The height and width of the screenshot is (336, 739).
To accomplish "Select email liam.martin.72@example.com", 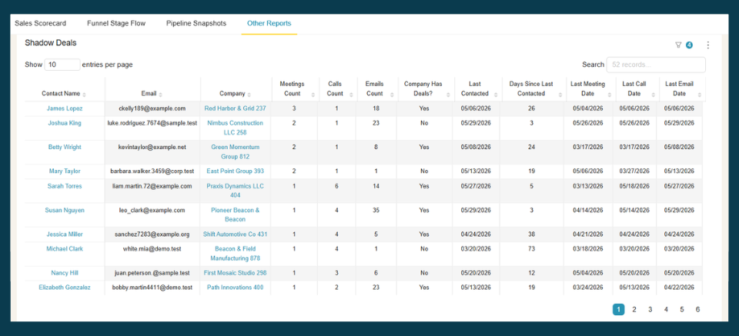I will (x=152, y=186).
